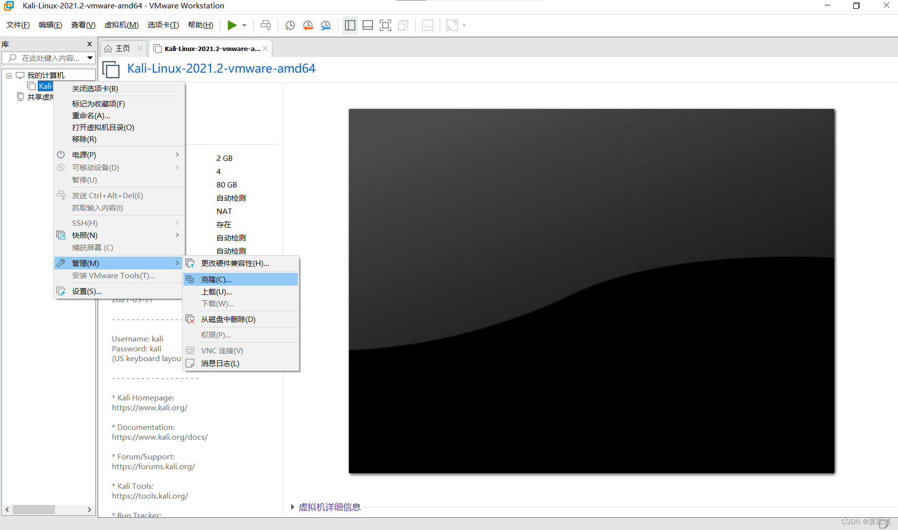Click the Send Ctrl+Alt+Del toolbar icon
This screenshot has height=530, width=898.
click(265, 25)
